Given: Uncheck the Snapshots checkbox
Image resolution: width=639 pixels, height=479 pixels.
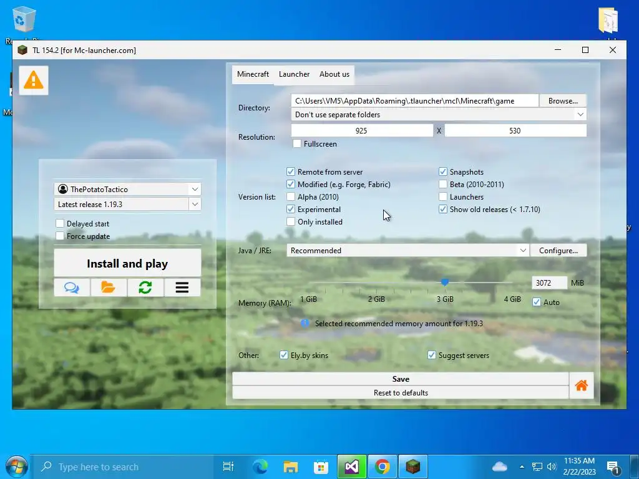Looking at the screenshot, I should pyautogui.click(x=443, y=172).
